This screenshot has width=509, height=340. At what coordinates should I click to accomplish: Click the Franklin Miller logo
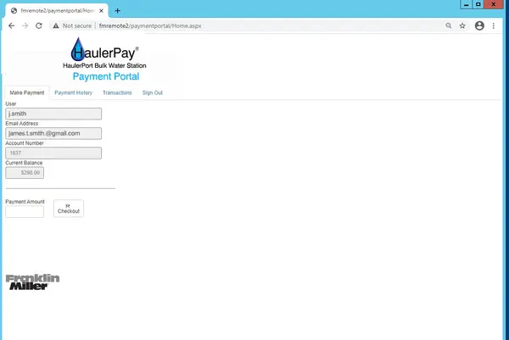[32, 282]
